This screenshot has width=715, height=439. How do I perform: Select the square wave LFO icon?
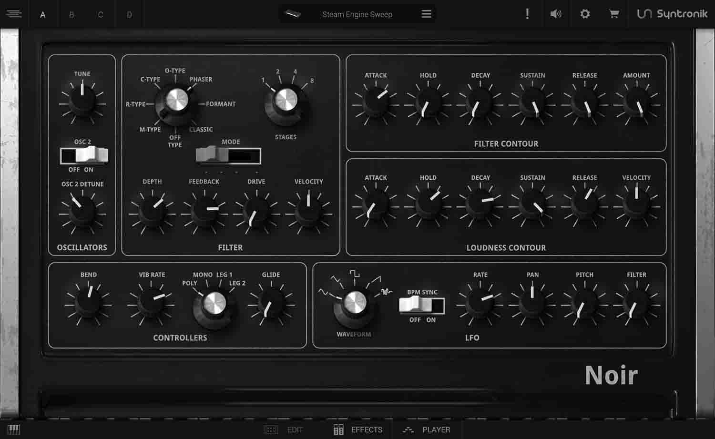pos(354,274)
